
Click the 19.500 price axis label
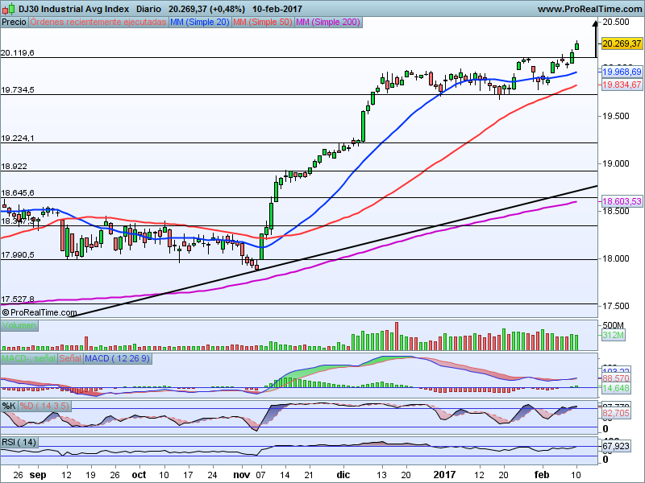[616, 116]
